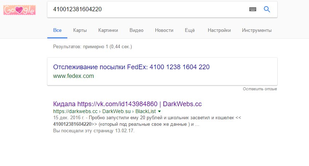
Task: Click the results count text
Action: pos(92,47)
